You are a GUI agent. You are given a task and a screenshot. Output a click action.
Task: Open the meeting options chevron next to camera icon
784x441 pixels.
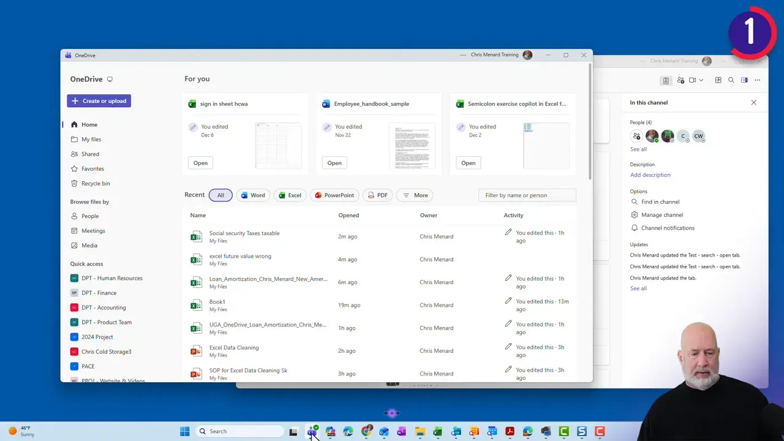click(701, 80)
